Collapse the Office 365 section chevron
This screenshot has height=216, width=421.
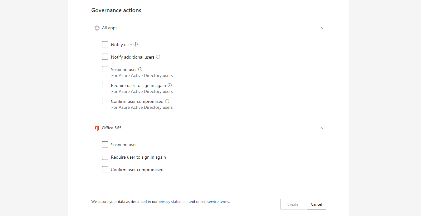[x=321, y=128]
